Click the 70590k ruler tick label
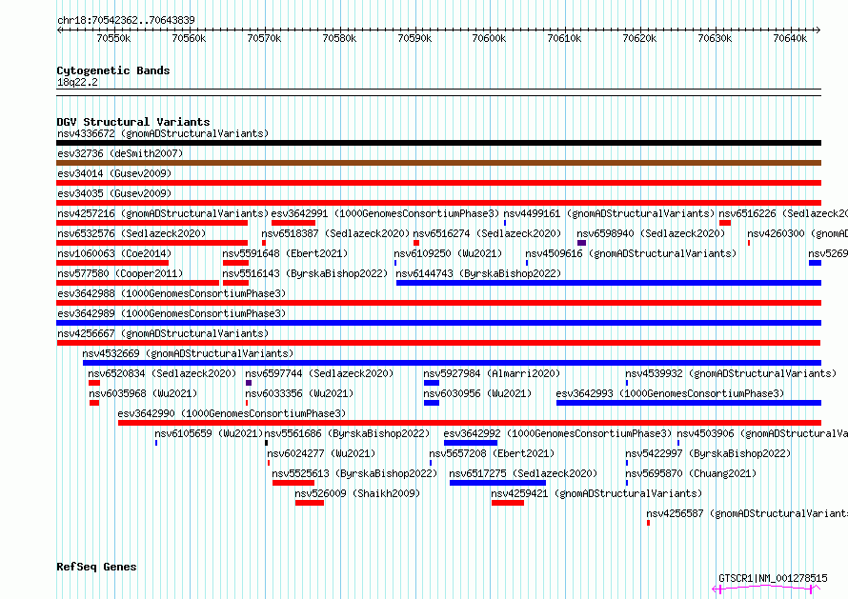This screenshot has height=599, width=848. (414, 38)
